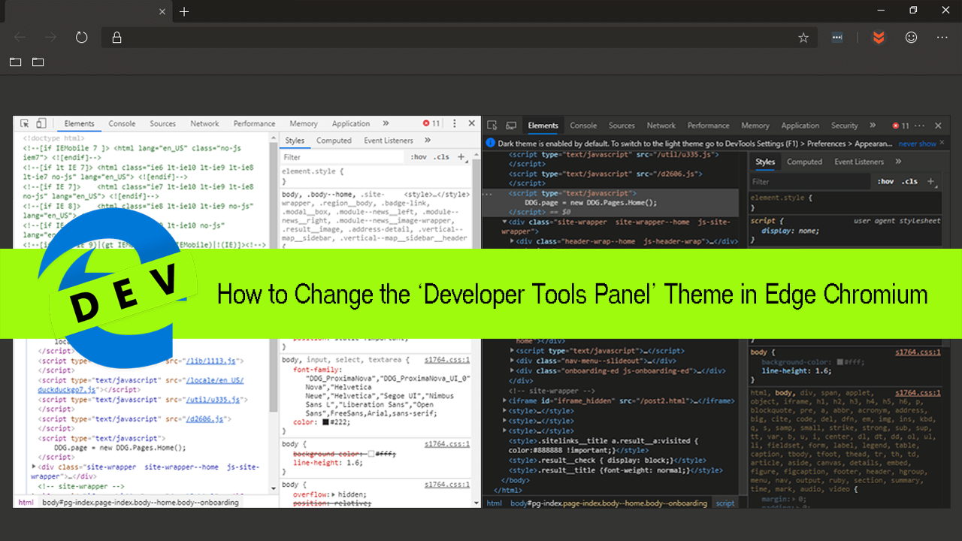Click the browser forward arrow
The image size is (962, 541).
[50, 38]
